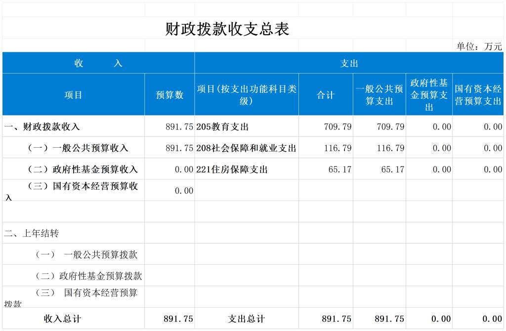The width and height of the screenshot is (506, 331).
Task: Click the 二、上年结转 row label
Action: (32, 233)
